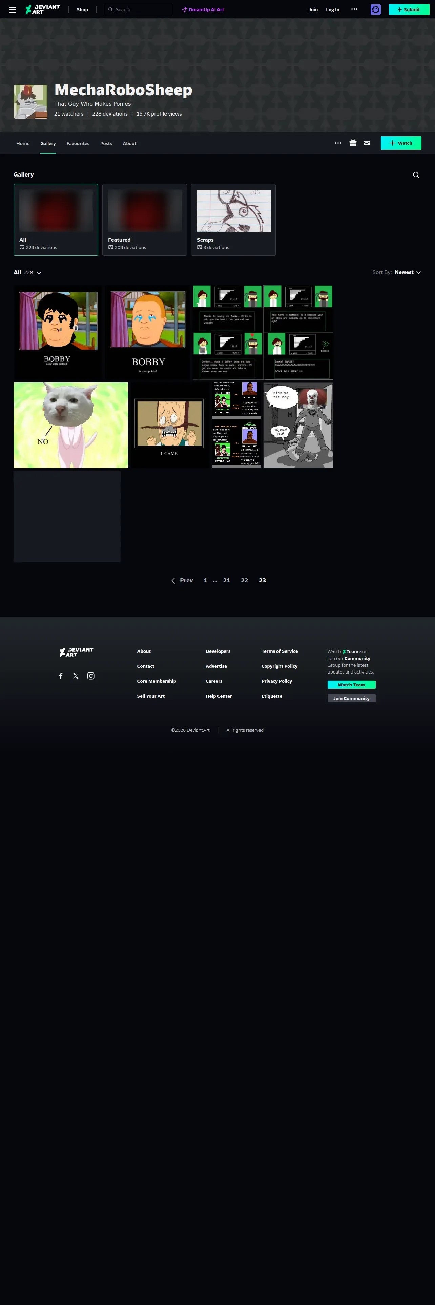
Task: Click the gift icon on profile bar
Action: [x=352, y=143]
